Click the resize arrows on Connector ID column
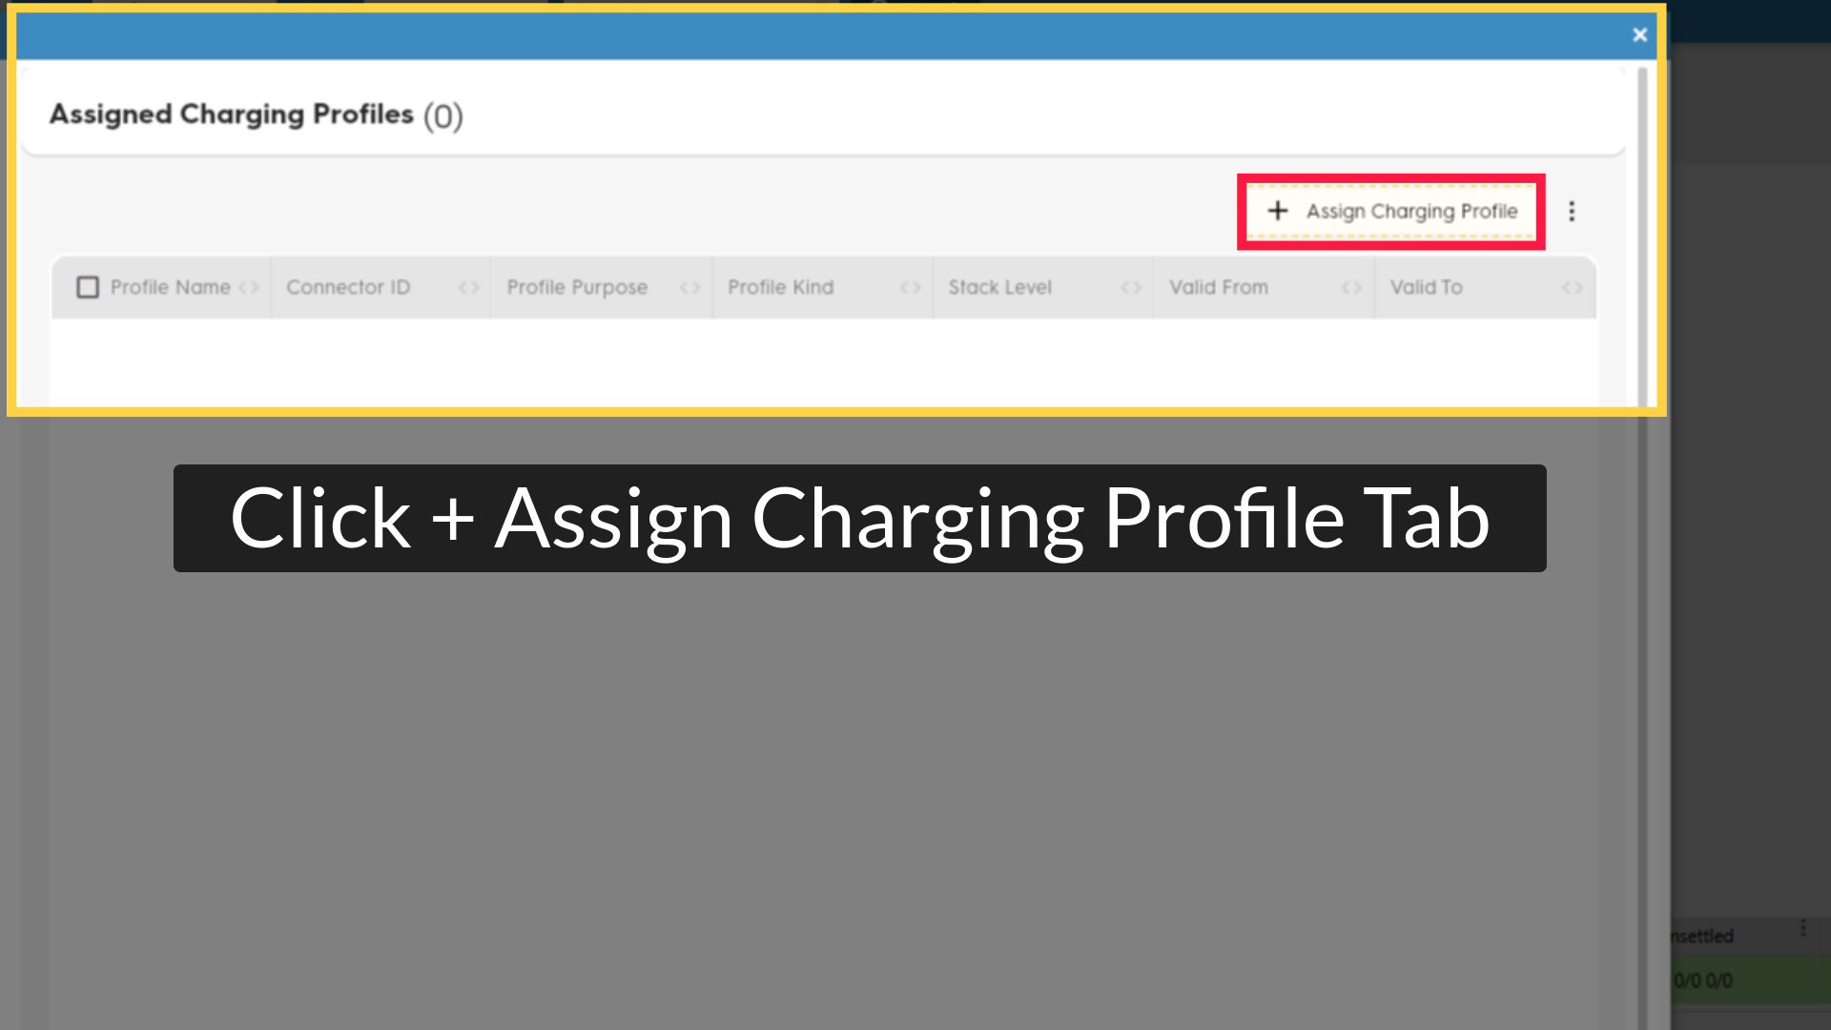This screenshot has width=1831, height=1030. (x=469, y=288)
